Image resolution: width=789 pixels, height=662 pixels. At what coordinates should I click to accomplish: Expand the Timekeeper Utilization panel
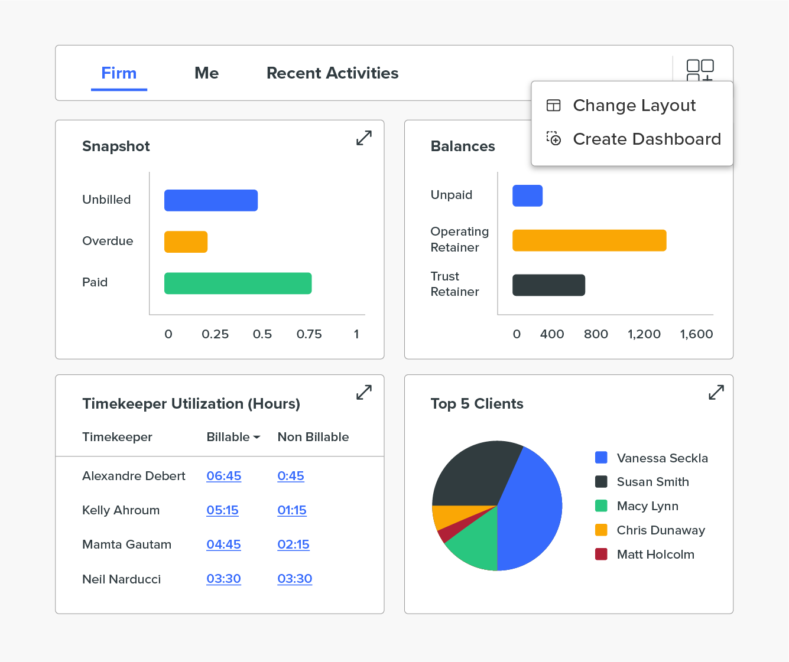point(364,392)
